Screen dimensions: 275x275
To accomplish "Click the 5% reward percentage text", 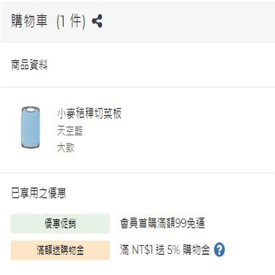I will (172, 250).
